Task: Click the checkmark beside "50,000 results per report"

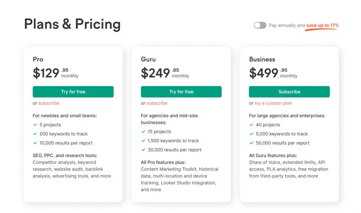Action: 251,143
